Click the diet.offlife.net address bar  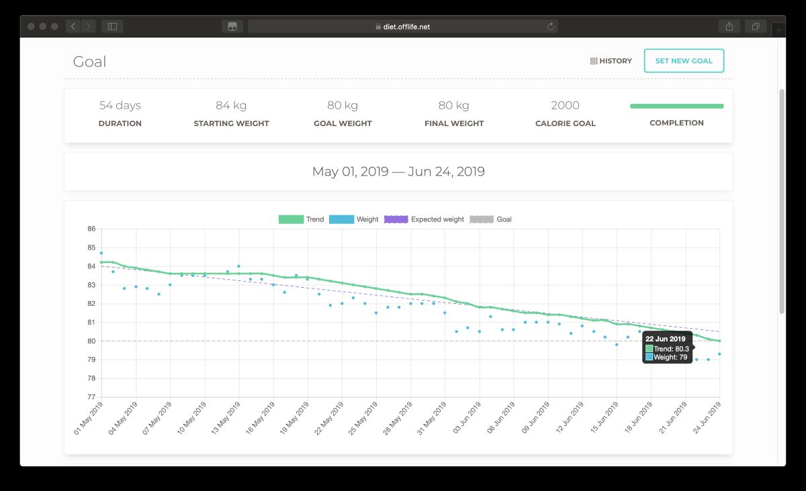coord(402,26)
